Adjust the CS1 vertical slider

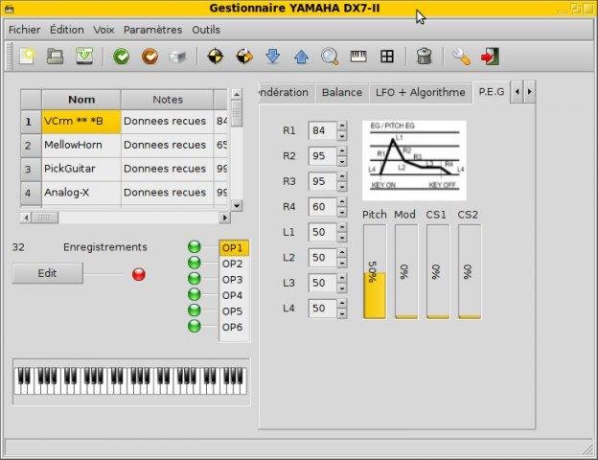pos(438,271)
